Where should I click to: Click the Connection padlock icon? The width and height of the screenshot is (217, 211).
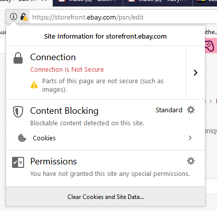18,58
